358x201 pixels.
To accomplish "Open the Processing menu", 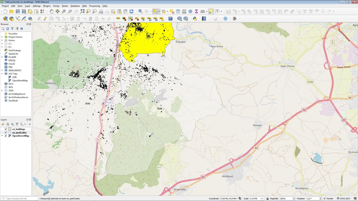I will pyautogui.click(x=95, y=6).
